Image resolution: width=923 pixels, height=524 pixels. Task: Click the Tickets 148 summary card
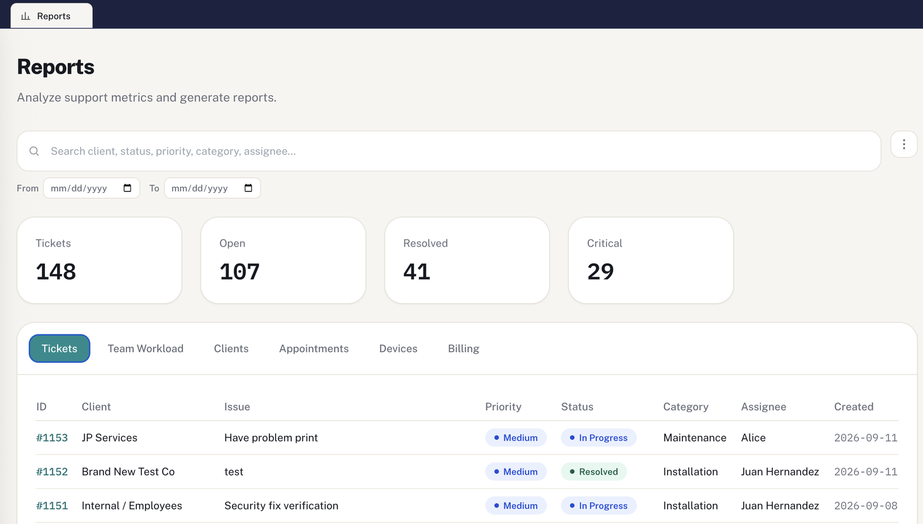click(99, 260)
